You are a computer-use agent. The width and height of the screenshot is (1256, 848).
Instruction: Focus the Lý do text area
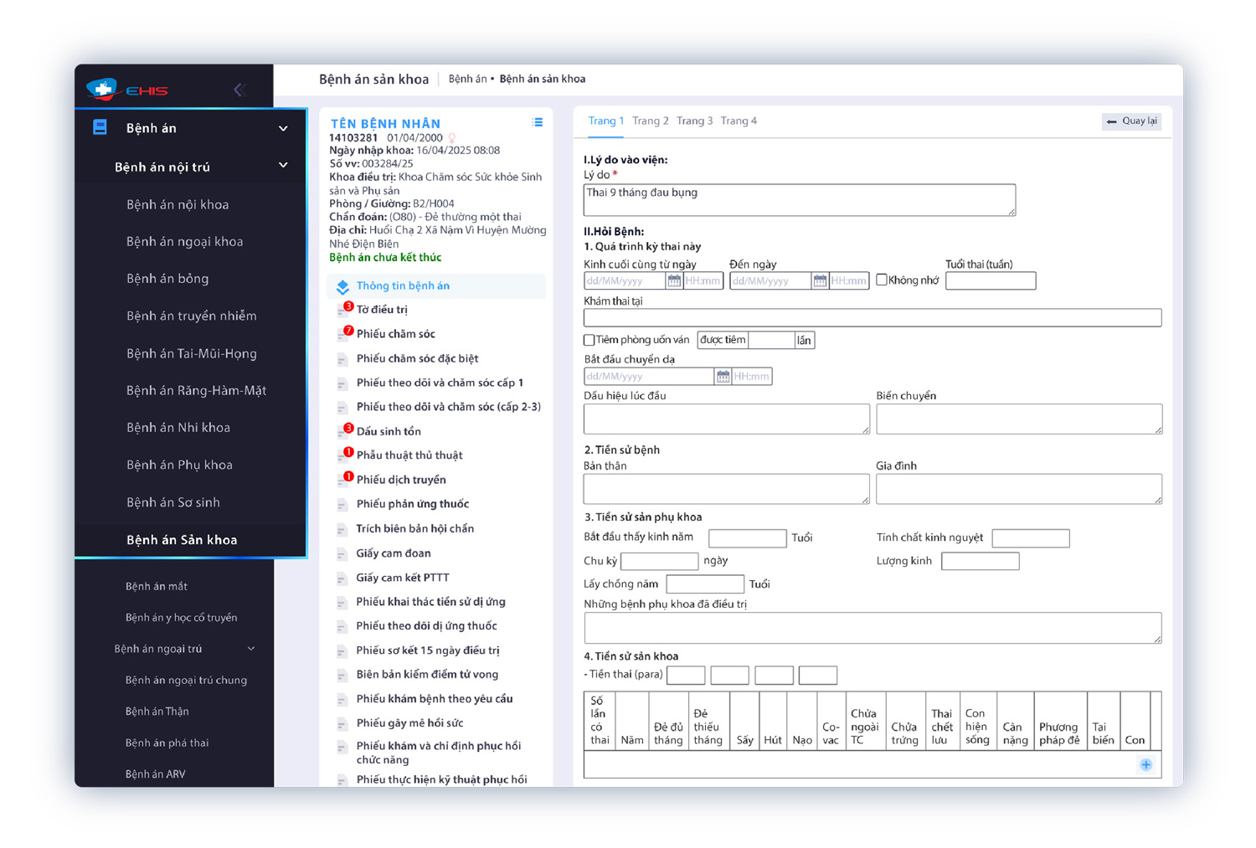click(x=799, y=200)
